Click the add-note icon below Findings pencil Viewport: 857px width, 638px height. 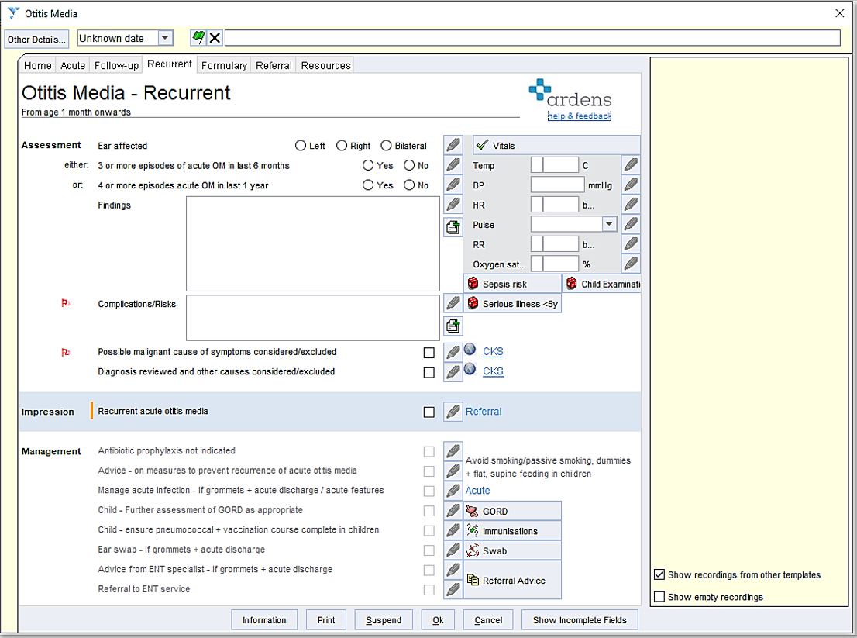coord(453,227)
